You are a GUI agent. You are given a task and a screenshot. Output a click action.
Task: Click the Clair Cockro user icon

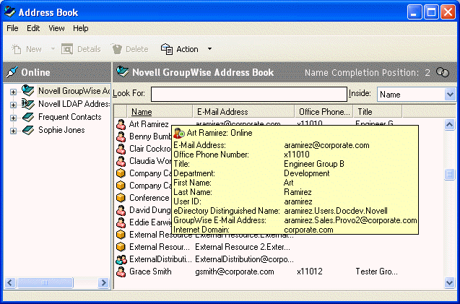coord(121,149)
